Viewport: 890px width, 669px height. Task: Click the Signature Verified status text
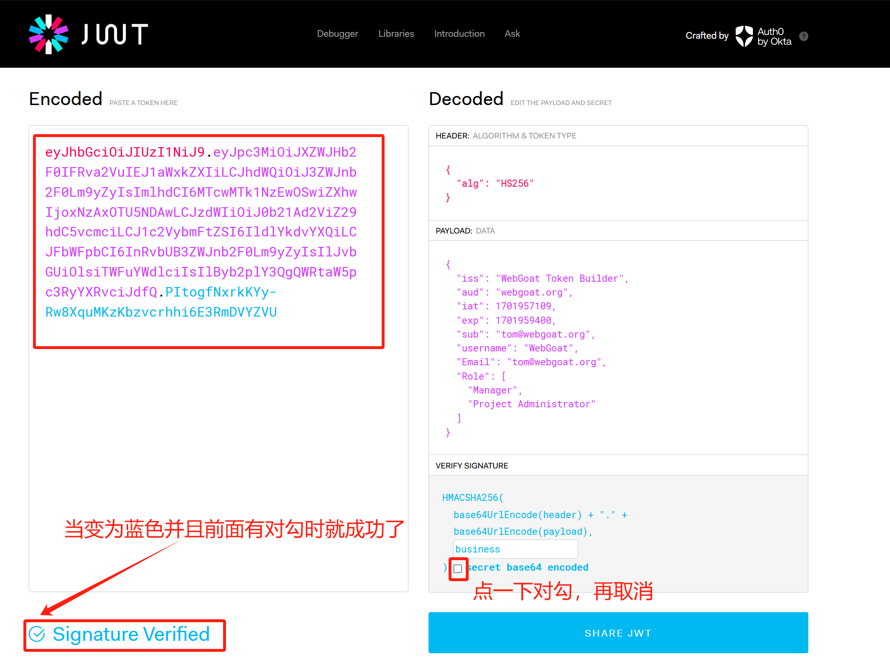(x=131, y=634)
